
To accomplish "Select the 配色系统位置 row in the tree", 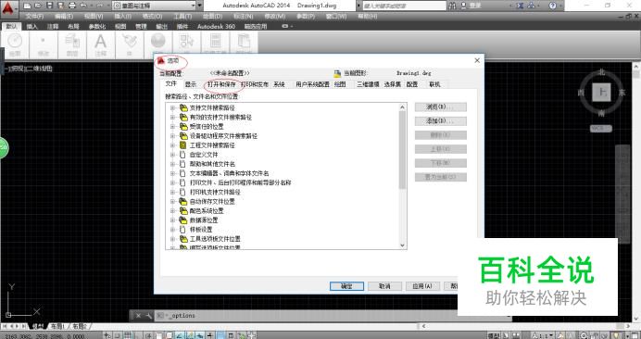I will [x=207, y=211].
